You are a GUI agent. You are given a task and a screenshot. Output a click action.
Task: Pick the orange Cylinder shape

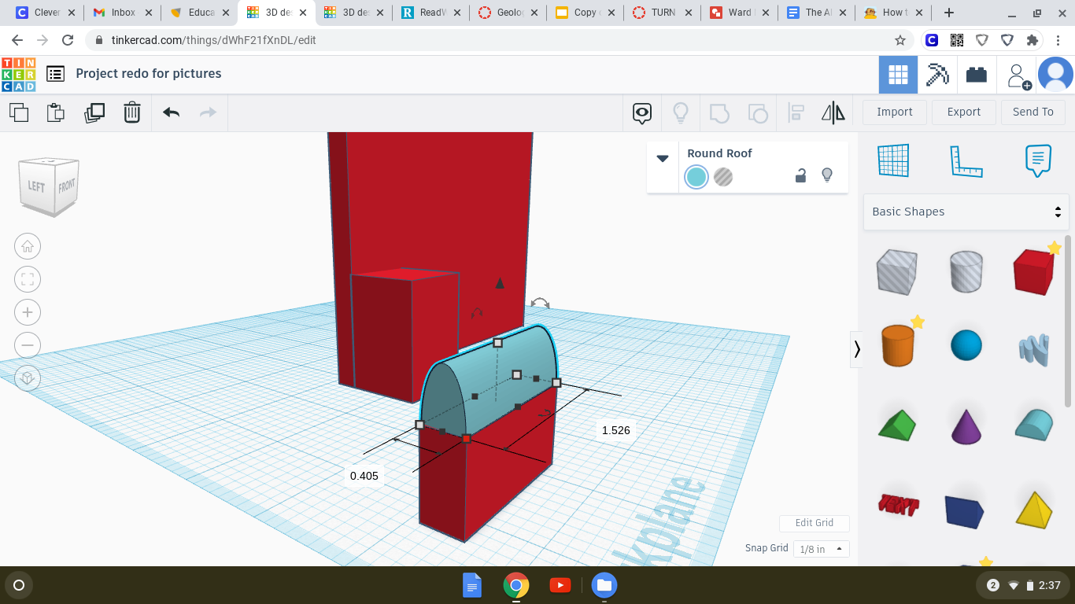(897, 344)
